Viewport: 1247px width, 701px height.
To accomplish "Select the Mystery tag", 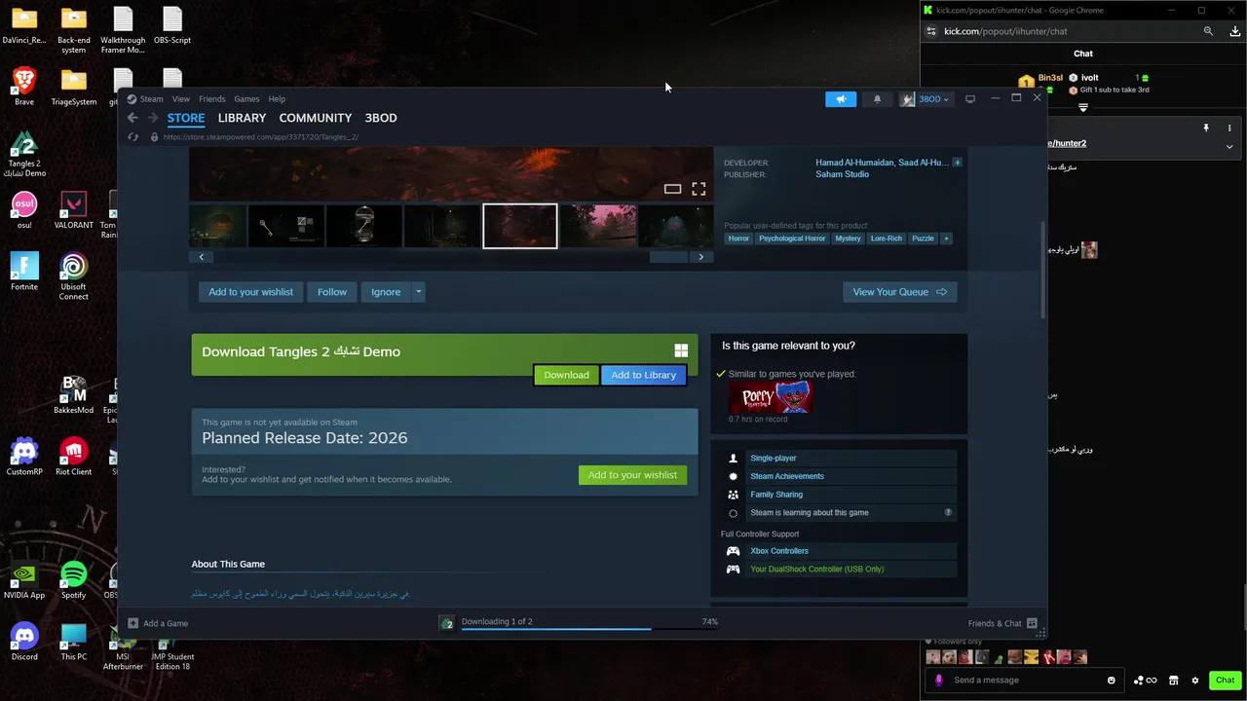I will [848, 239].
